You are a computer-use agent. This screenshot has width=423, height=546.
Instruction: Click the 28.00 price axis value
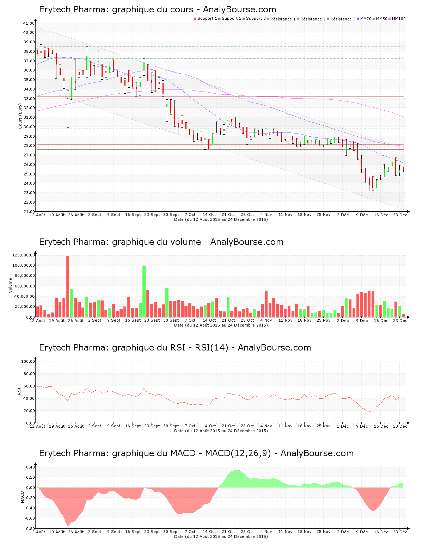coord(29,146)
